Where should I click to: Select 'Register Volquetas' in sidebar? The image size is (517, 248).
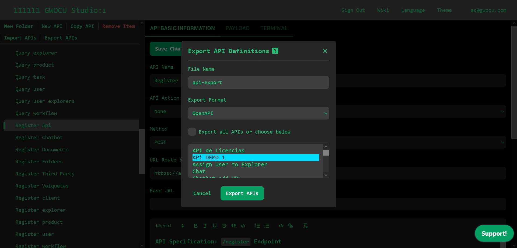tap(42, 186)
